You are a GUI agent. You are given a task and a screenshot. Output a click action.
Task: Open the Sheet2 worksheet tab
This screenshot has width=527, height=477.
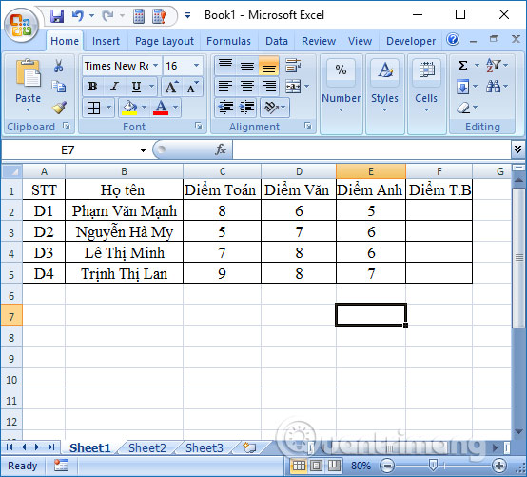click(147, 447)
